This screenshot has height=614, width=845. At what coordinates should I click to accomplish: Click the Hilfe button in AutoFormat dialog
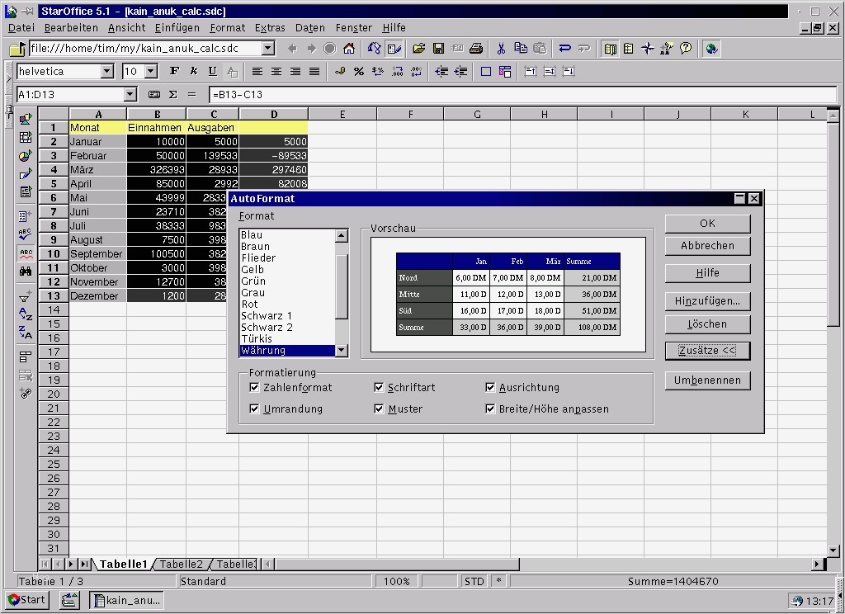click(x=707, y=273)
